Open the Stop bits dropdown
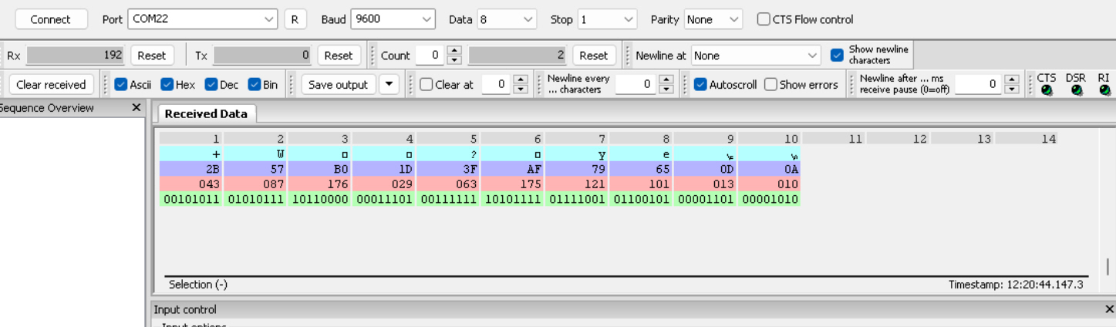Screen dimensions: 1116x327 pyautogui.click(x=607, y=19)
